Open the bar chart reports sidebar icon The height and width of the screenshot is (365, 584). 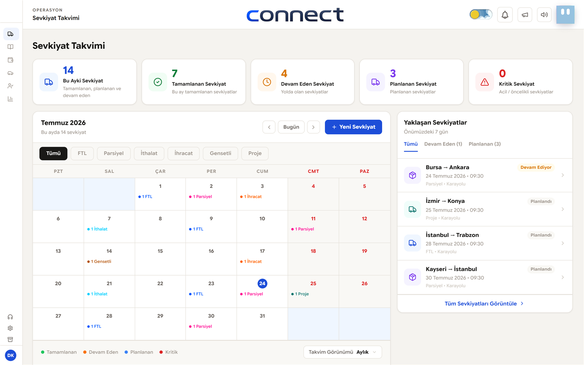tap(11, 99)
